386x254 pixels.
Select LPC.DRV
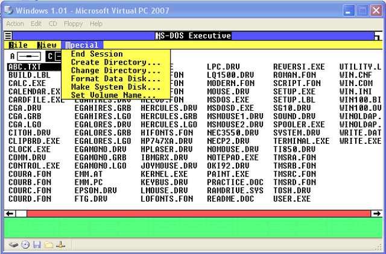pyautogui.click(x=223, y=67)
